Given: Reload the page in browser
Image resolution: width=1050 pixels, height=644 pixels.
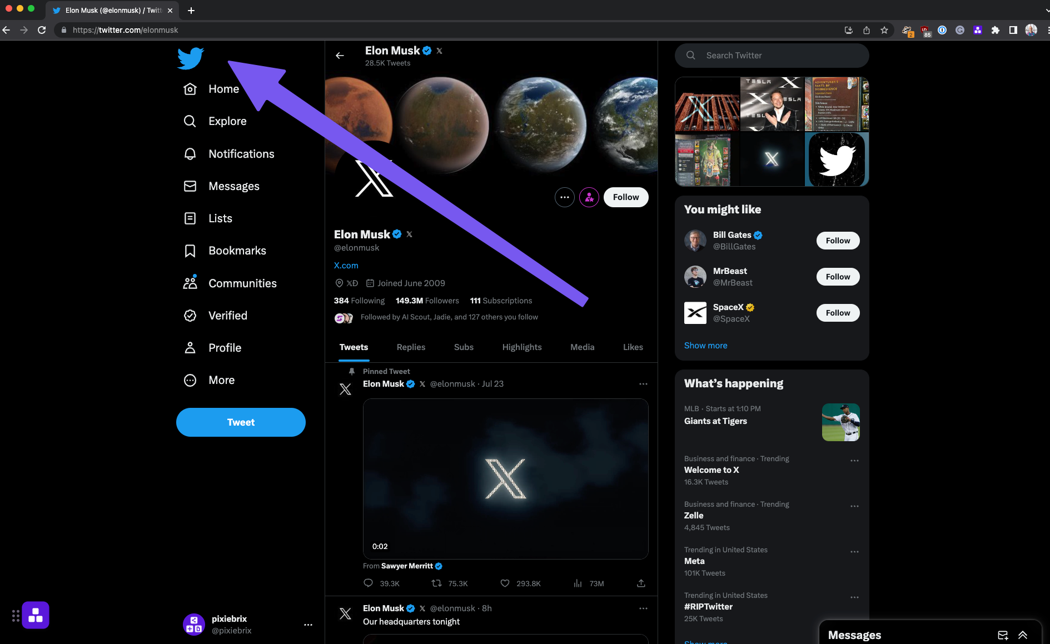Looking at the screenshot, I should pos(42,30).
